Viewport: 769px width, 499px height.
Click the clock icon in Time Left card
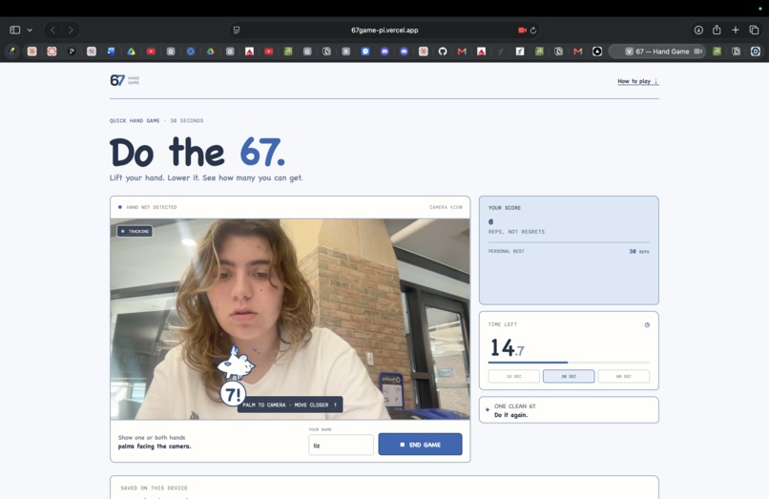pyautogui.click(x=647, y=324)
